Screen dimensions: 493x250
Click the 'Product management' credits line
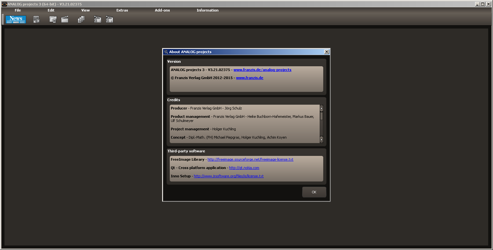[x=242, y=118]
